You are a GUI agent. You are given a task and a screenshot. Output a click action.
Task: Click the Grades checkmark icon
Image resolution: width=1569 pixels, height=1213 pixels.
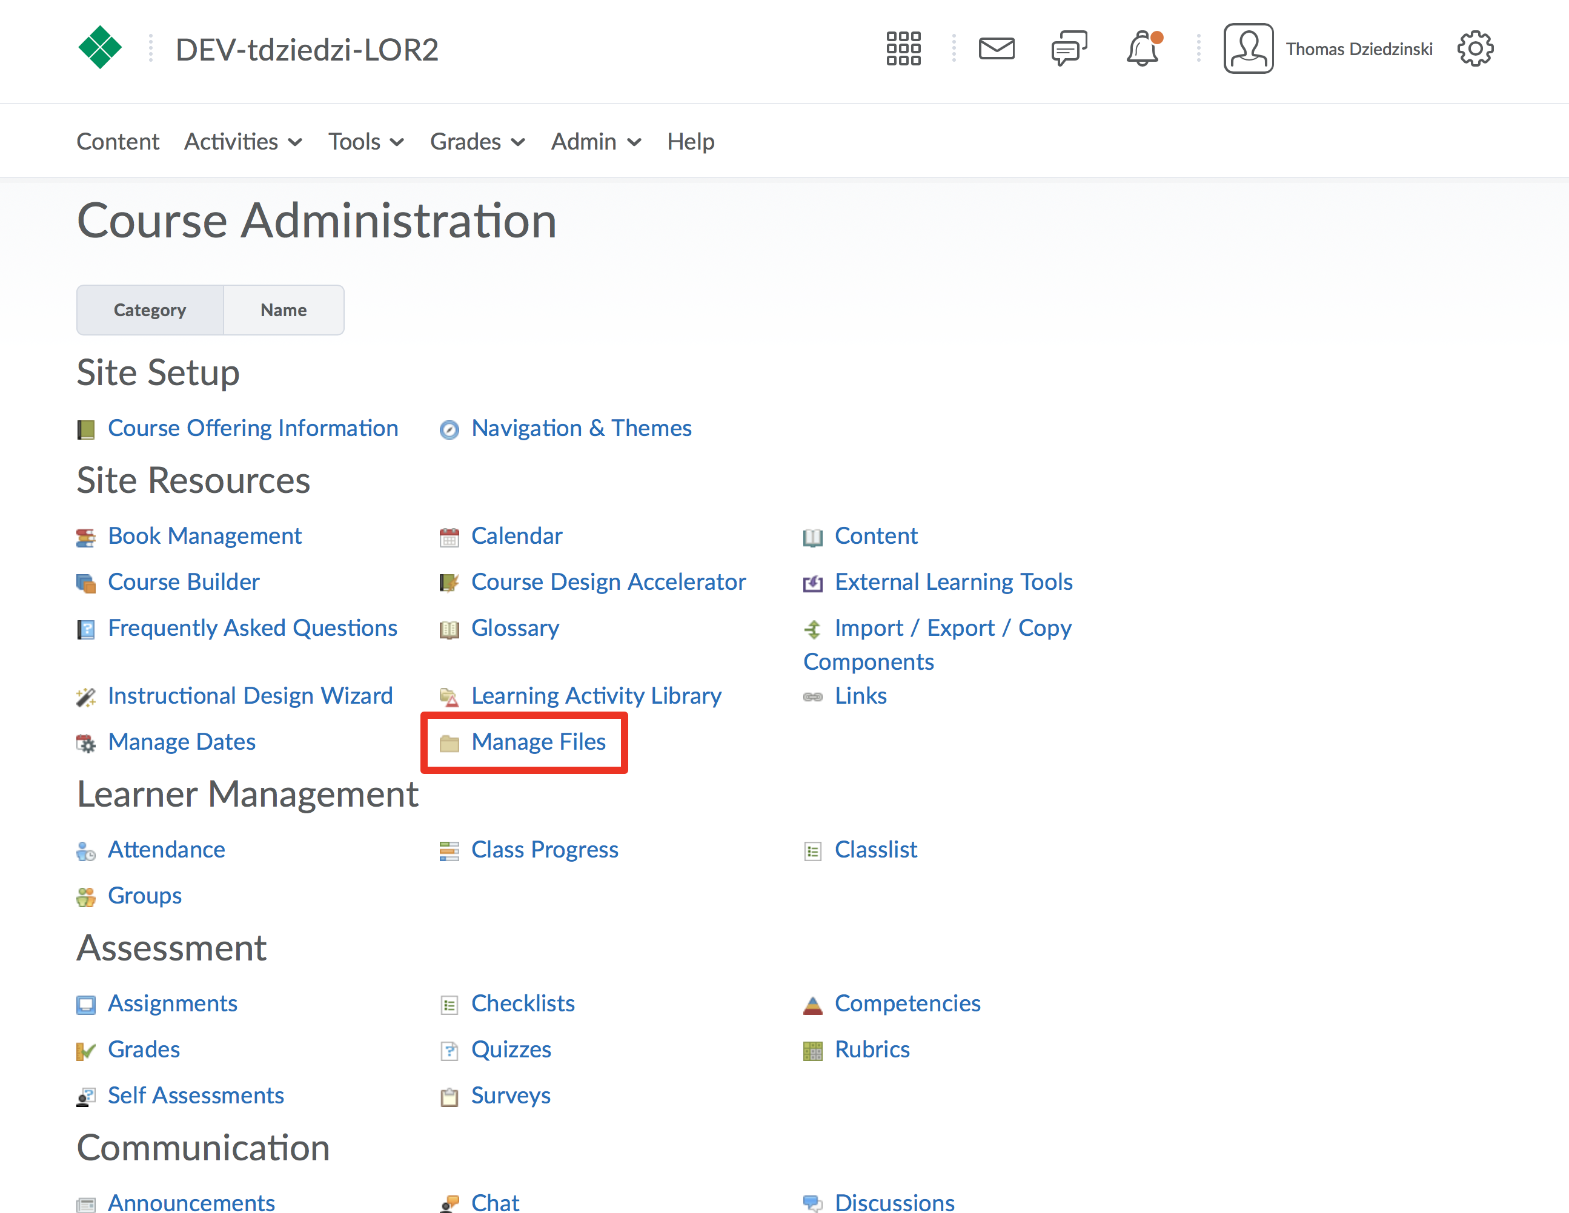85,1051
